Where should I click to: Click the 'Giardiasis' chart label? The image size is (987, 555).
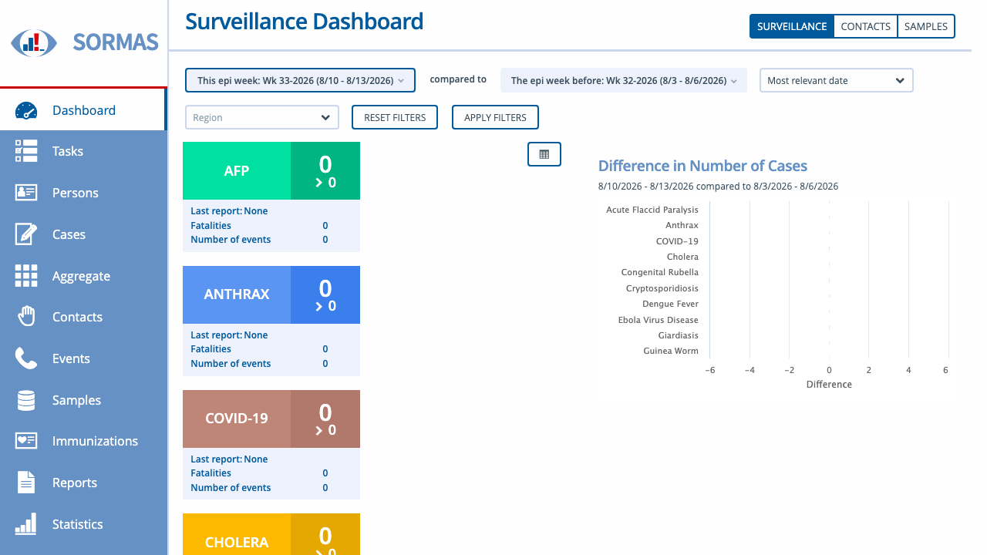pyautogui.click(x=679, y=335)
